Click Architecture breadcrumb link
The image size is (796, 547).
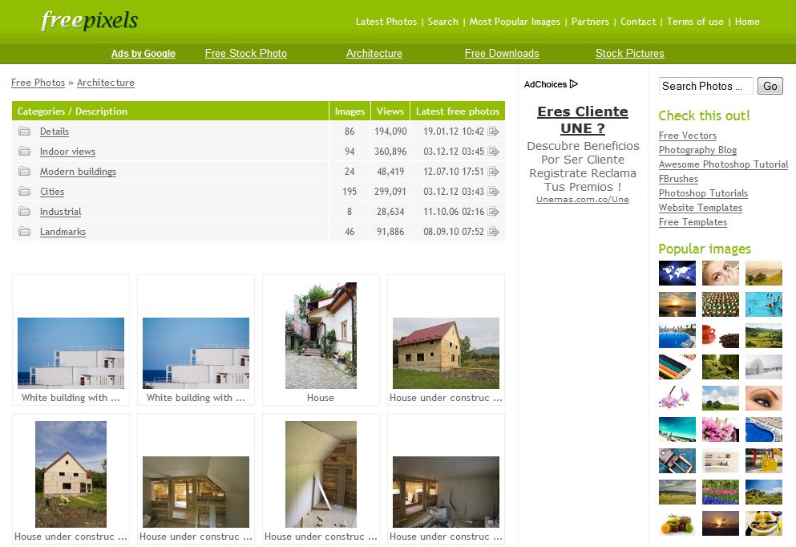click(x=106, y=83)
